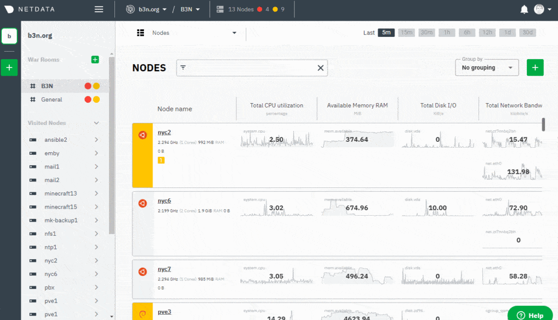The width and height of the screenshot is (558, 320).
Task: Click the nyc7 Ubuntu OS icon
Action: (x=143, y=272)
